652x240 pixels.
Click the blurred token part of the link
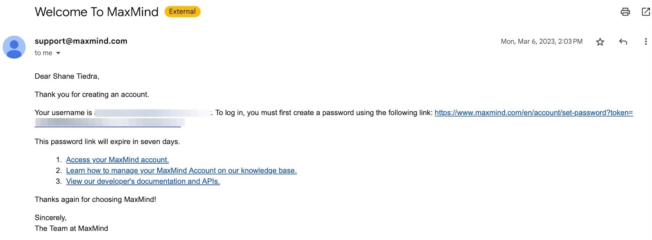pyautogui.click(x=109, y=122)
